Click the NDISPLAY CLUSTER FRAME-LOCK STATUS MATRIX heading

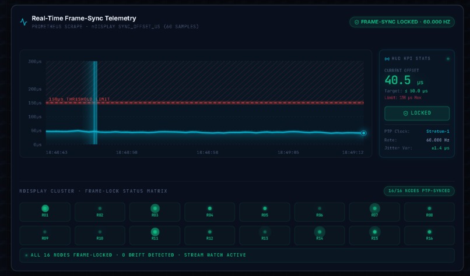(93, 191)
